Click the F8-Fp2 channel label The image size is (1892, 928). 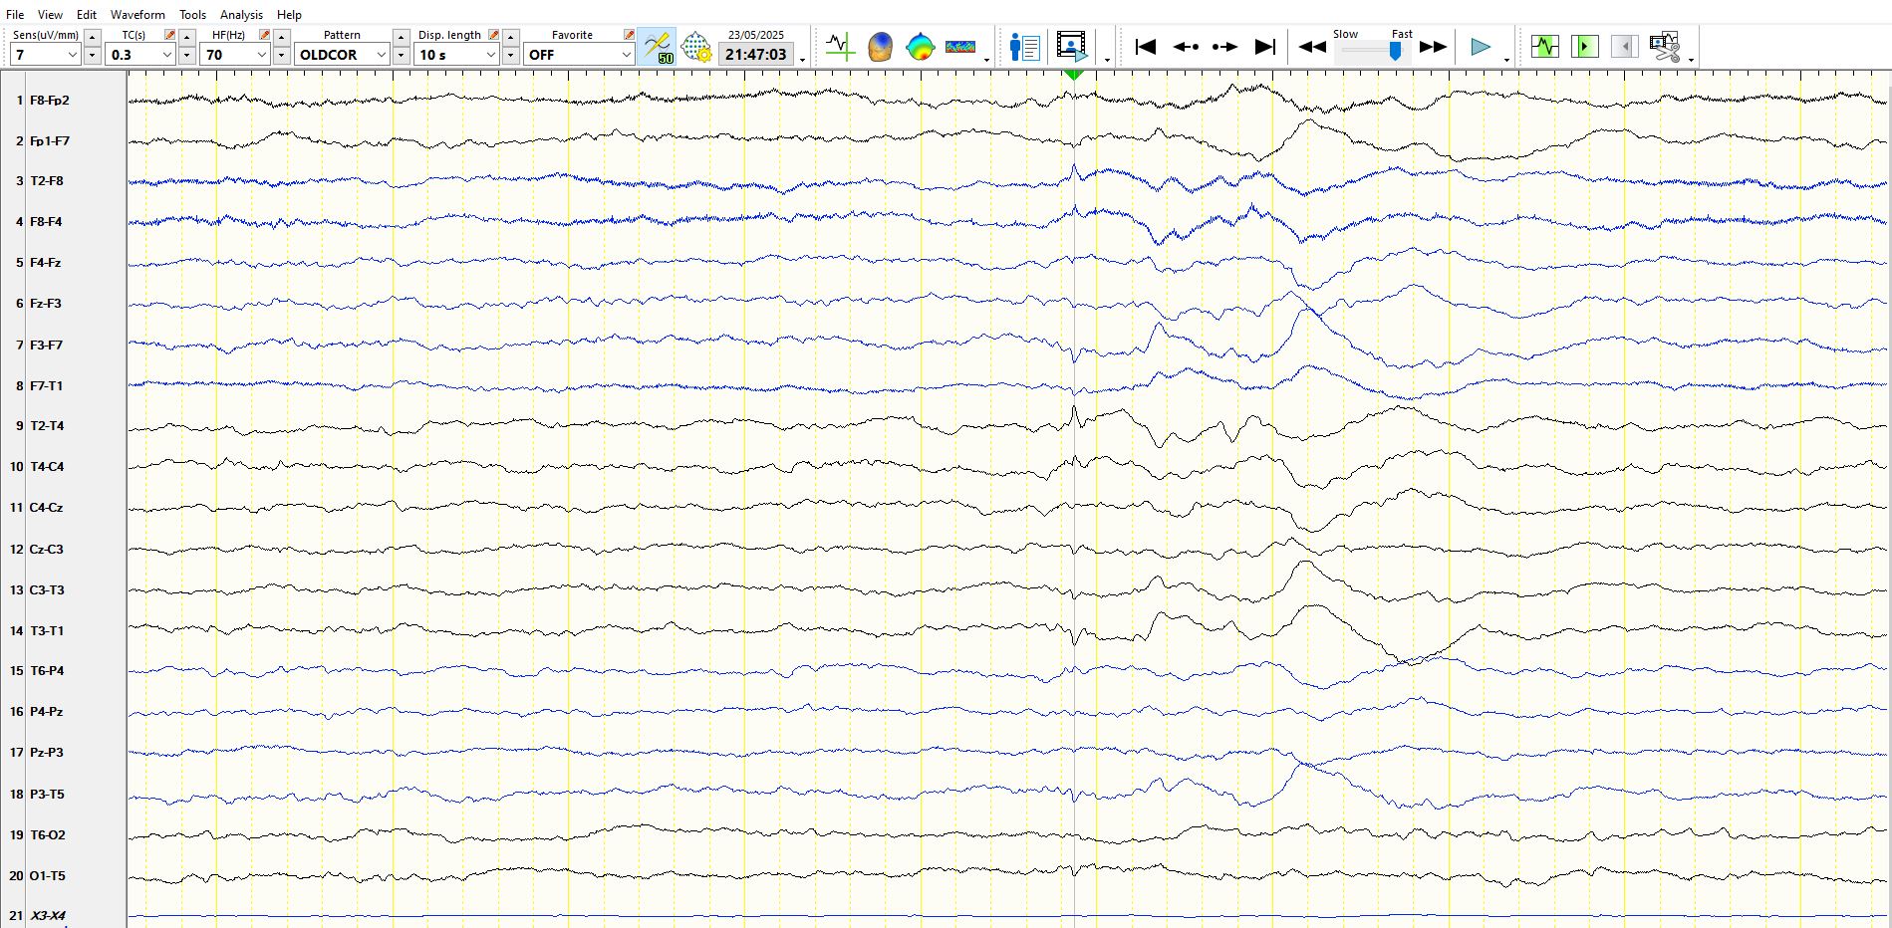coord(50,101)
